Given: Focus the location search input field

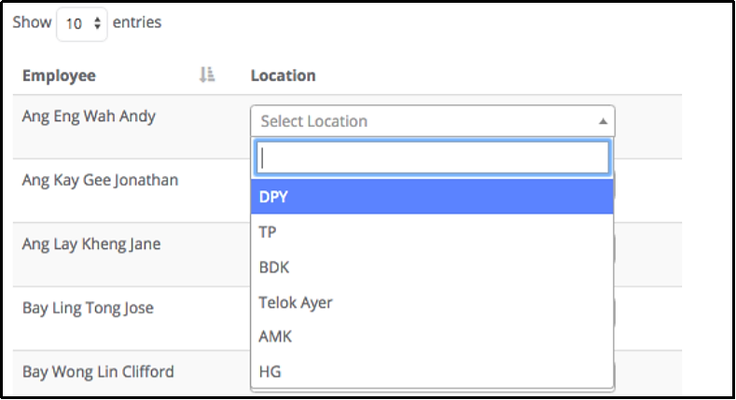Looking at the screenshot, I should click(432, 158).
